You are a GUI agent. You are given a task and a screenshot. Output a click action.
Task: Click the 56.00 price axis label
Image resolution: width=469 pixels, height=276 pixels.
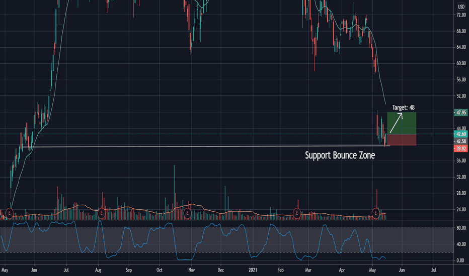461,80
